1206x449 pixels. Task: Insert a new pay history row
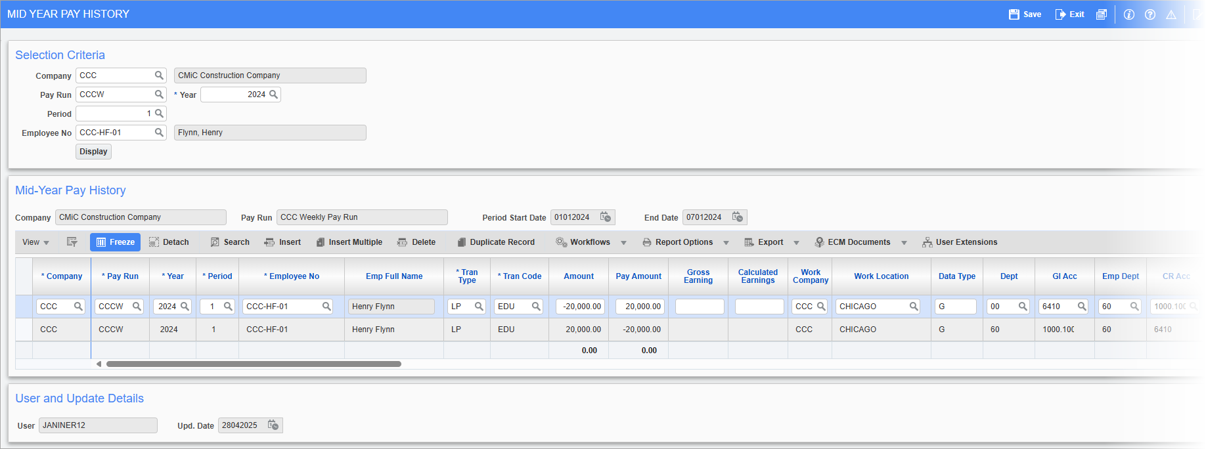click(282, 242)
